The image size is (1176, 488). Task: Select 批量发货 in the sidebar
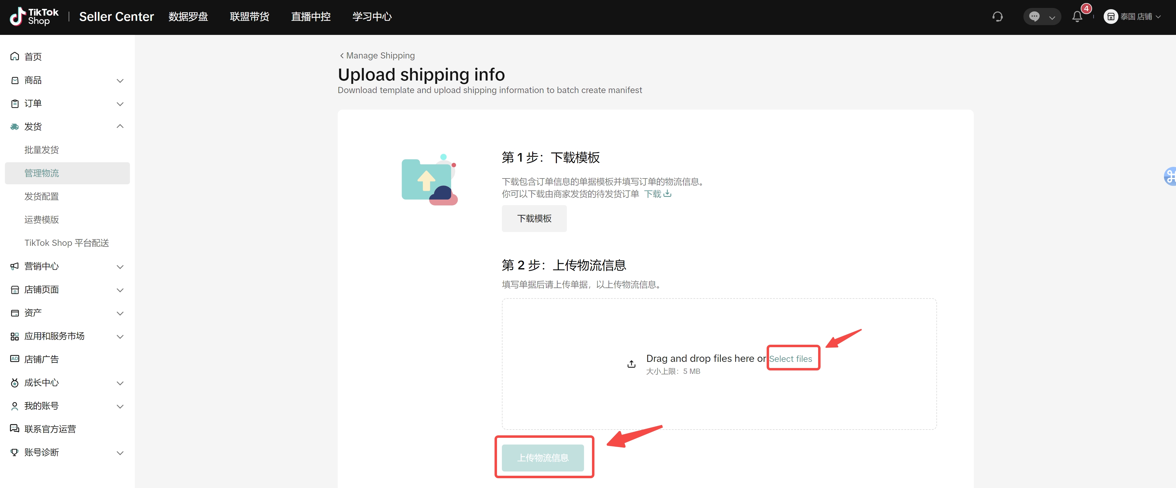[42, 150]
